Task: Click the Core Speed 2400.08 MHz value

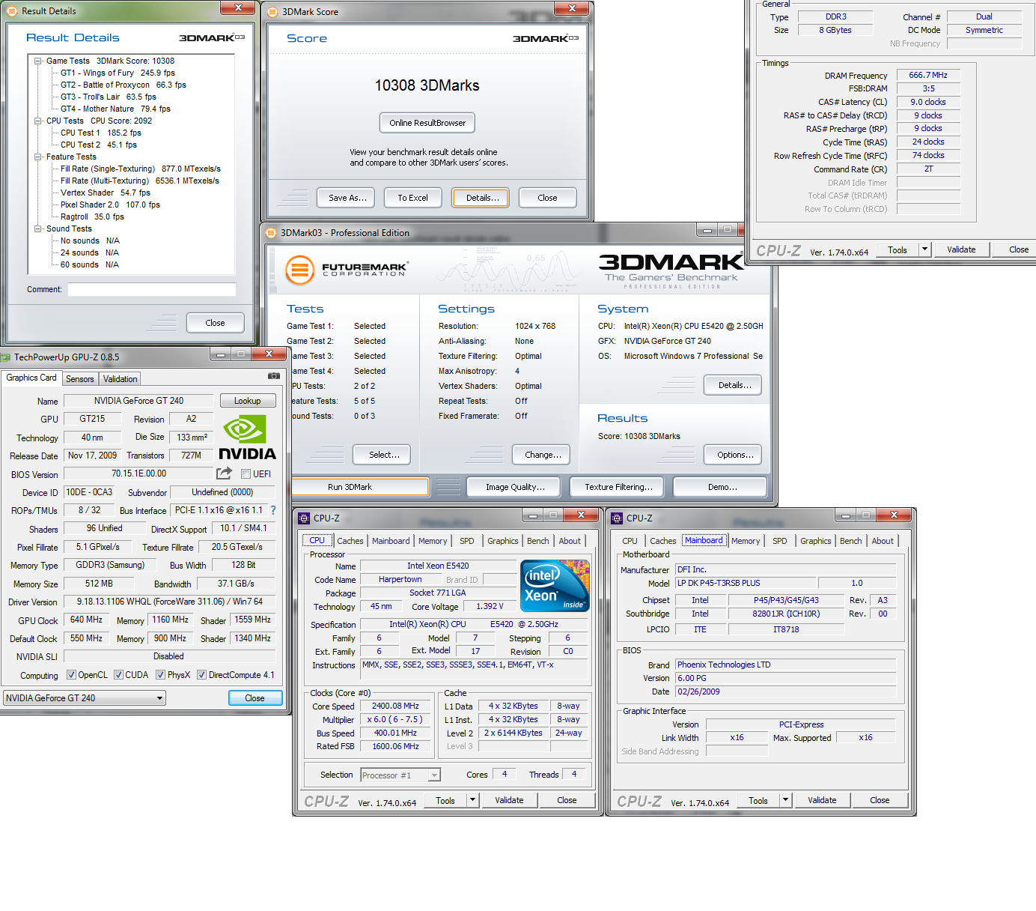Action: (x=395, y=706)
